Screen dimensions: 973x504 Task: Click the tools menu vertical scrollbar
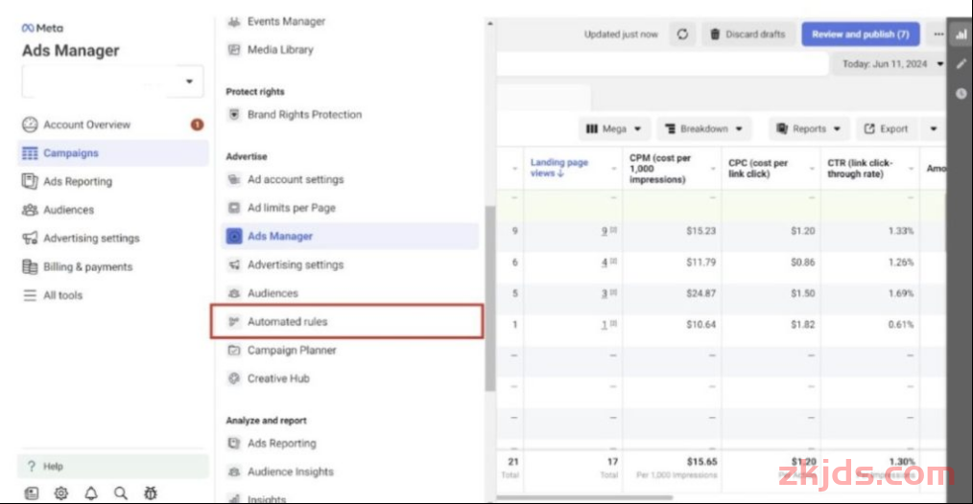489,299
